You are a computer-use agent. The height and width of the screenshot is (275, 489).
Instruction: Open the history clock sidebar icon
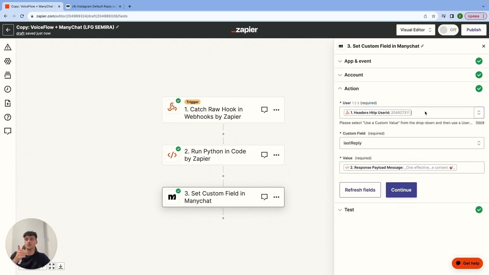[8, 89]
